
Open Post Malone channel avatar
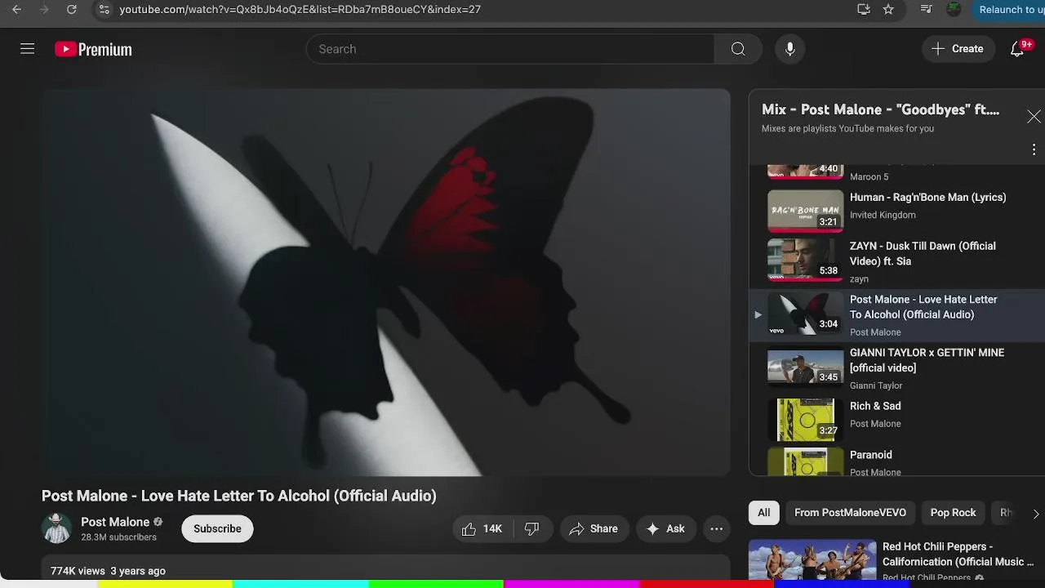57,528
